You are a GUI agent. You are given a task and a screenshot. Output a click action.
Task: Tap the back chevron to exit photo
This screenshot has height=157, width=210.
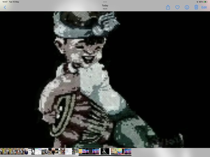5,7
